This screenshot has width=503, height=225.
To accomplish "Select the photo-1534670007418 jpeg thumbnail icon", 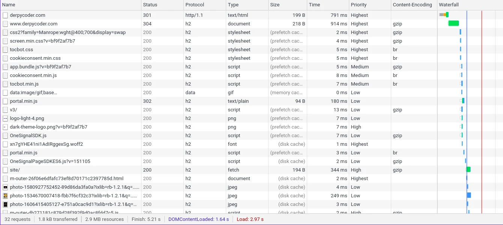I will (5, 196).
